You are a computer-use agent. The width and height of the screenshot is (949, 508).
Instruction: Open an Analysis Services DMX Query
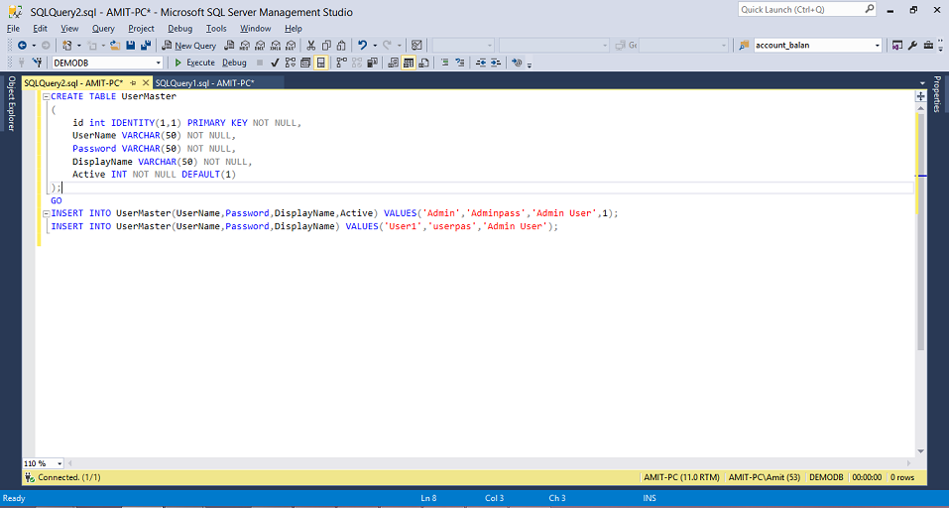coord(260,45)
